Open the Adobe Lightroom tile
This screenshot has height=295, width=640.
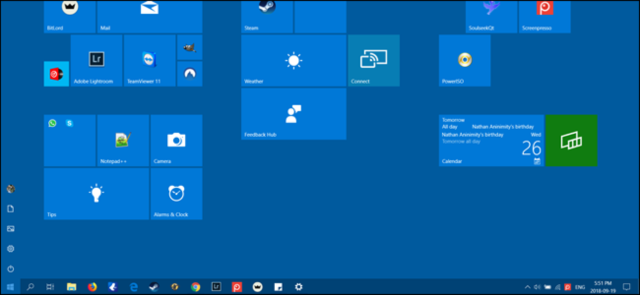coord(96,60)
